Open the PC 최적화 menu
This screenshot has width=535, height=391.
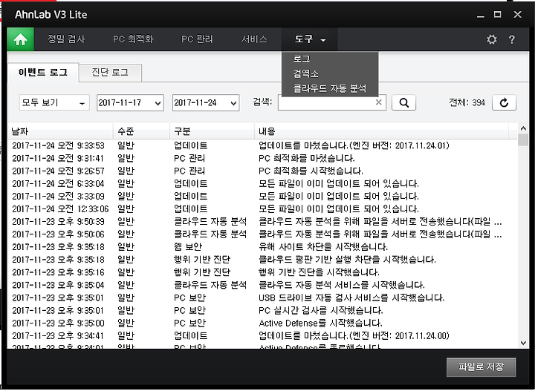pos(133,39)
